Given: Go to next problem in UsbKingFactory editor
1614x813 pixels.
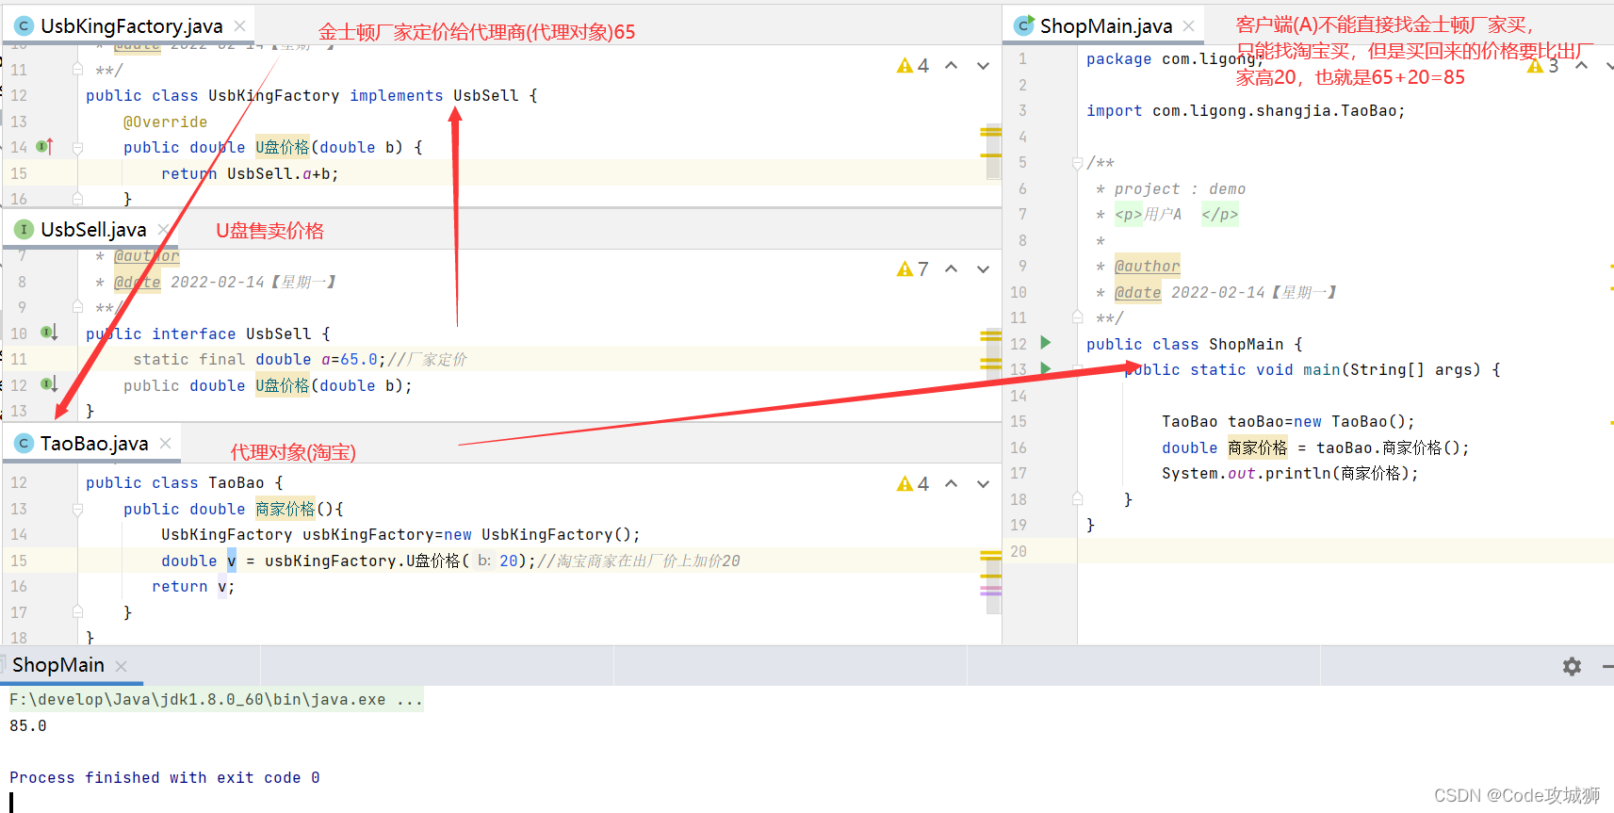Looking at the screenshot, I should [983, 65].
